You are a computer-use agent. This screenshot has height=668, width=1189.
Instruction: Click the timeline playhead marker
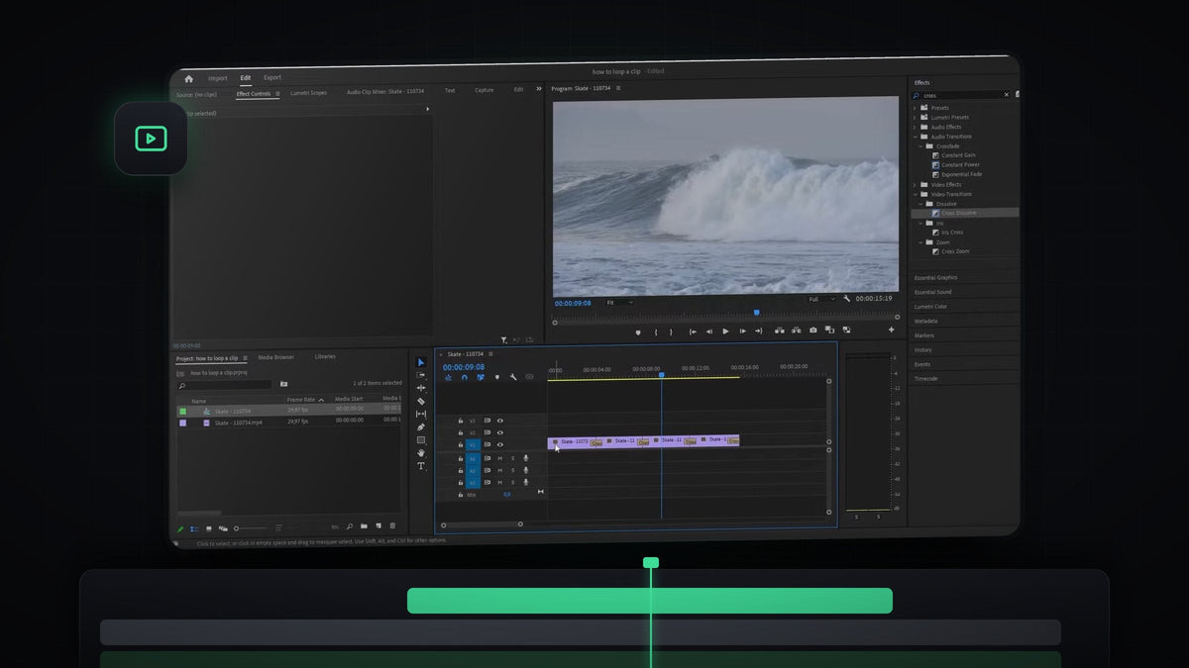662,374
